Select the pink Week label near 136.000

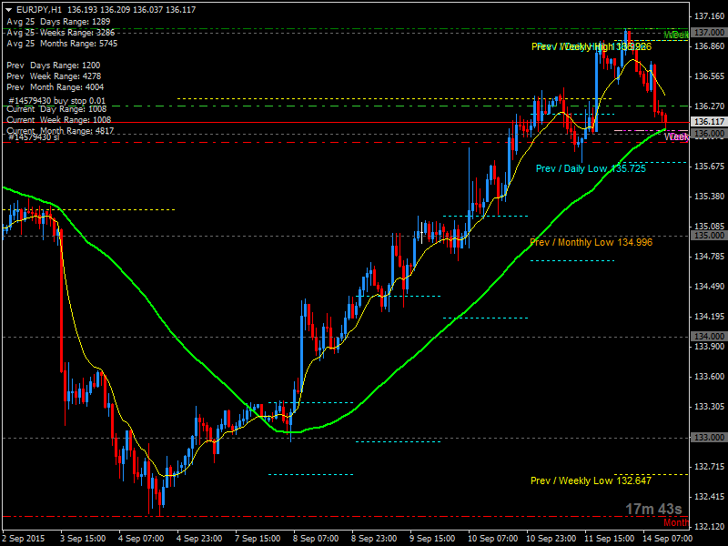[x=676, y=136]
